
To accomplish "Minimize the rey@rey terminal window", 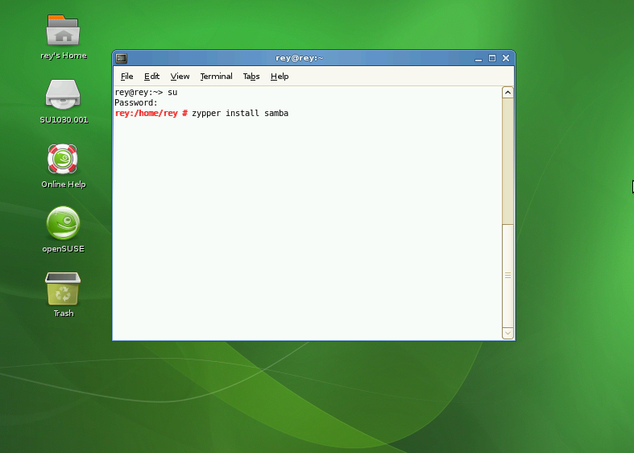I will pos(479,58).
